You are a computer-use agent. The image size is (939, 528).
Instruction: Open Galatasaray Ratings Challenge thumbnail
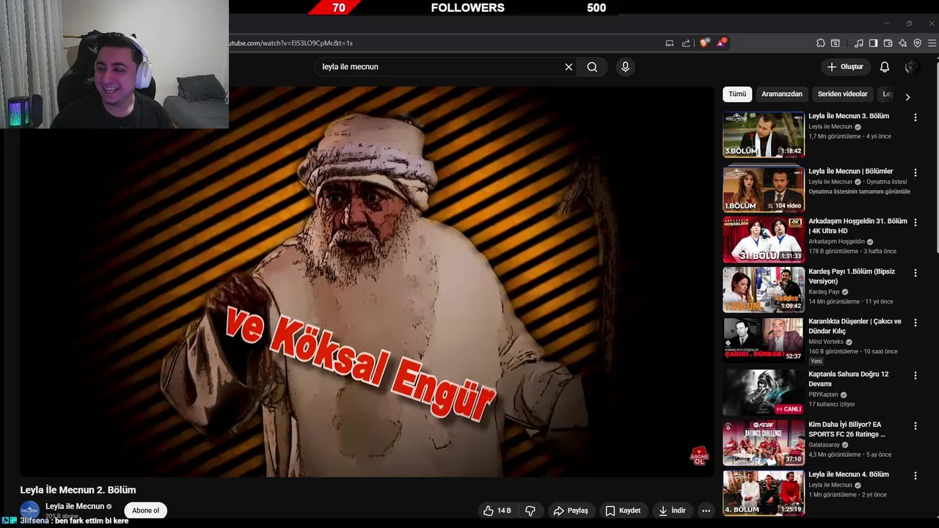pyautogui.click(x=764, y=442)
